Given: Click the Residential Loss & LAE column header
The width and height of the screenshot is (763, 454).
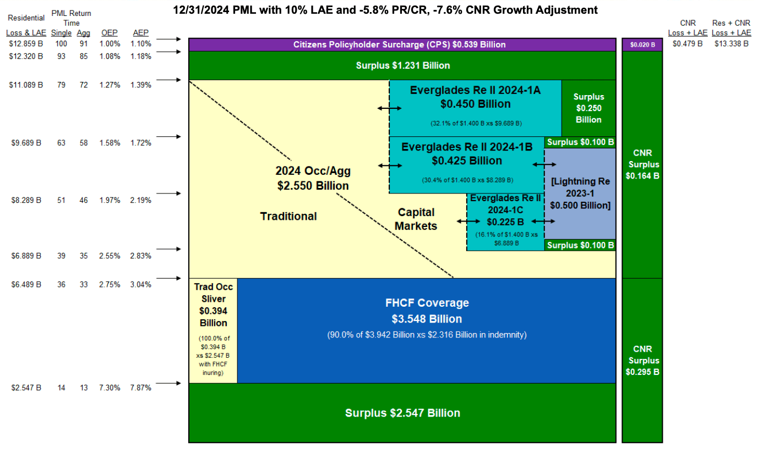Looking at the screenshot, I should (x=26, y=25).
